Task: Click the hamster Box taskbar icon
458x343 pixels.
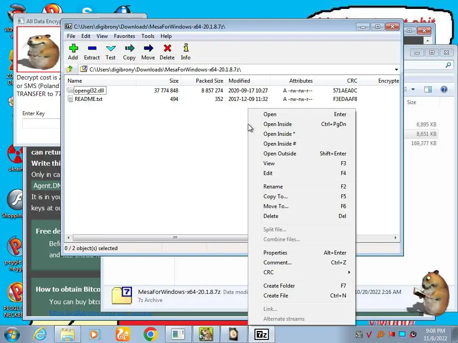Action: [x=206, y=334]
